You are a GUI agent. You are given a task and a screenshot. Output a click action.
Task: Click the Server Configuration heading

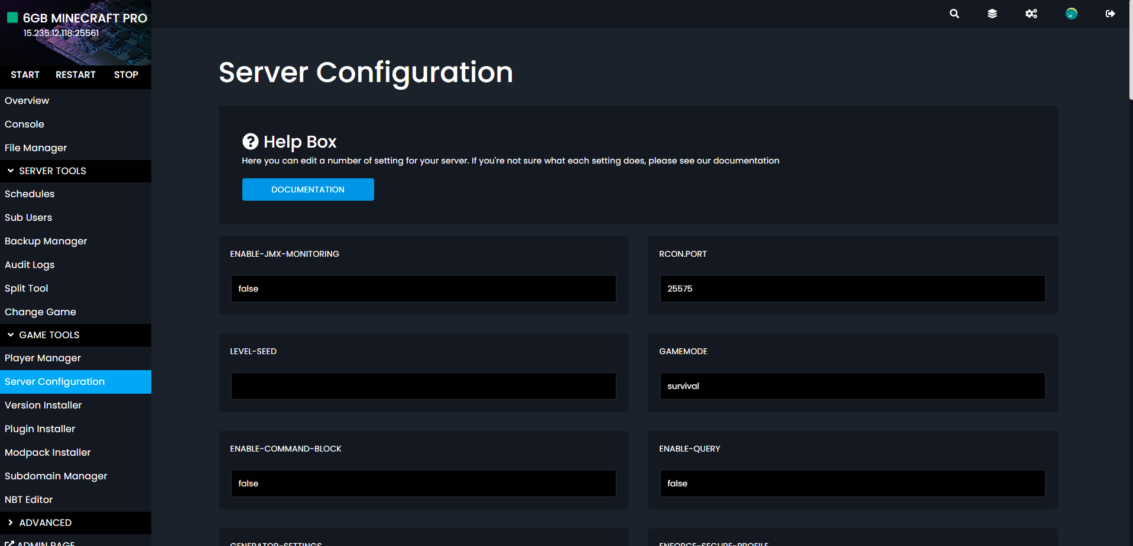click(366, 73)
